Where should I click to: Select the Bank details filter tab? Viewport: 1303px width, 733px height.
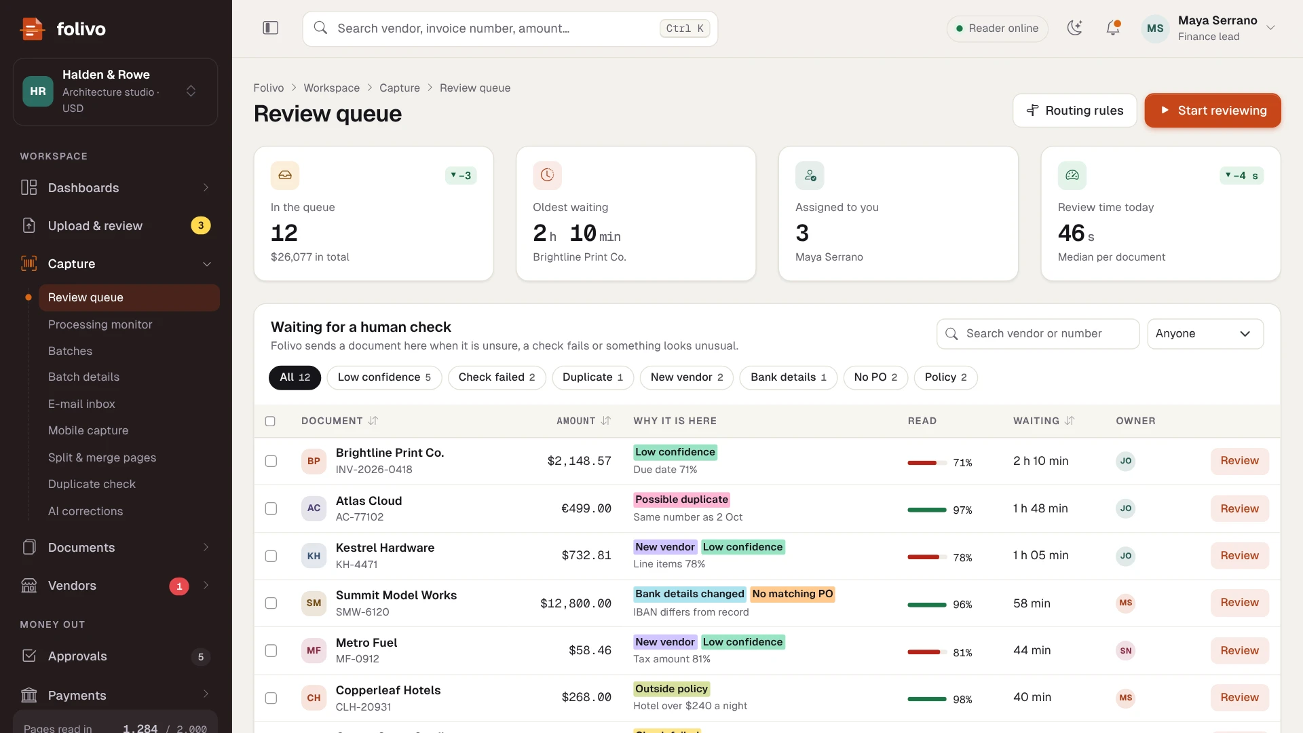click(788, 378)
